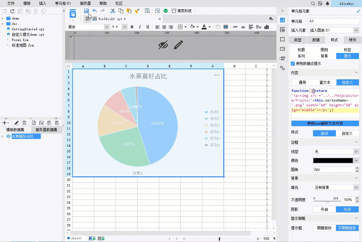Open the cell attributes icon in right sidebar
The width and height of the screenshot is (362, 242).
(282, 30)
